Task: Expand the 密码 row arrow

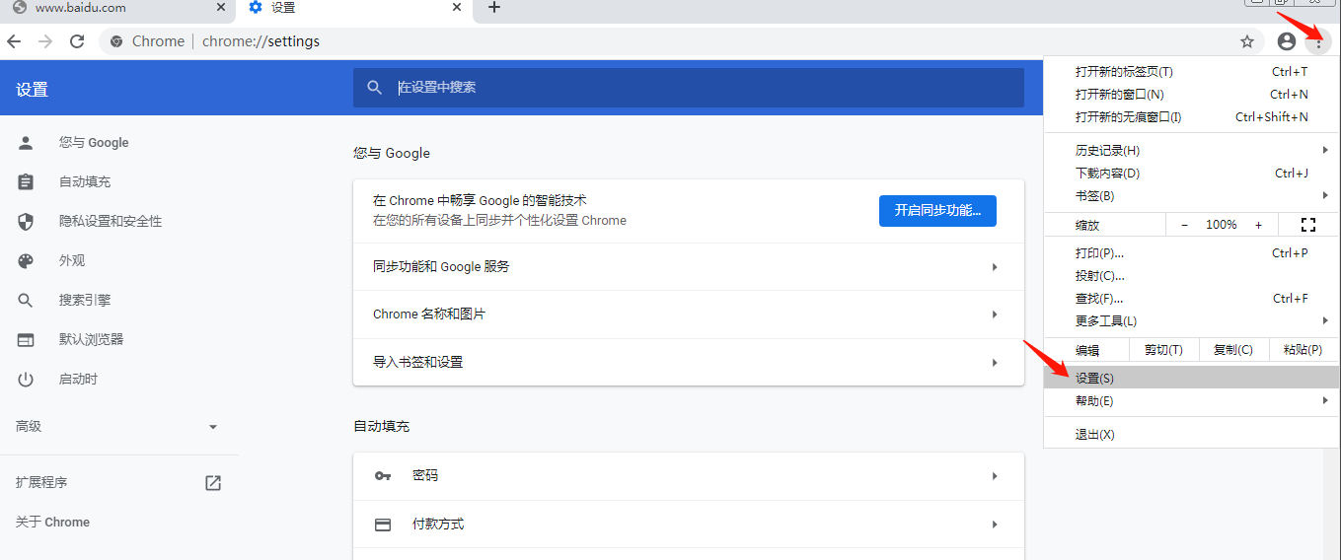Action: [995, 476]
